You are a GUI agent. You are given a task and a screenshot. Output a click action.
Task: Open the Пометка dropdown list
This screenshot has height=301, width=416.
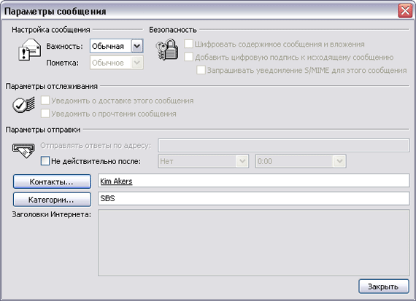click(x=137, y=63)
